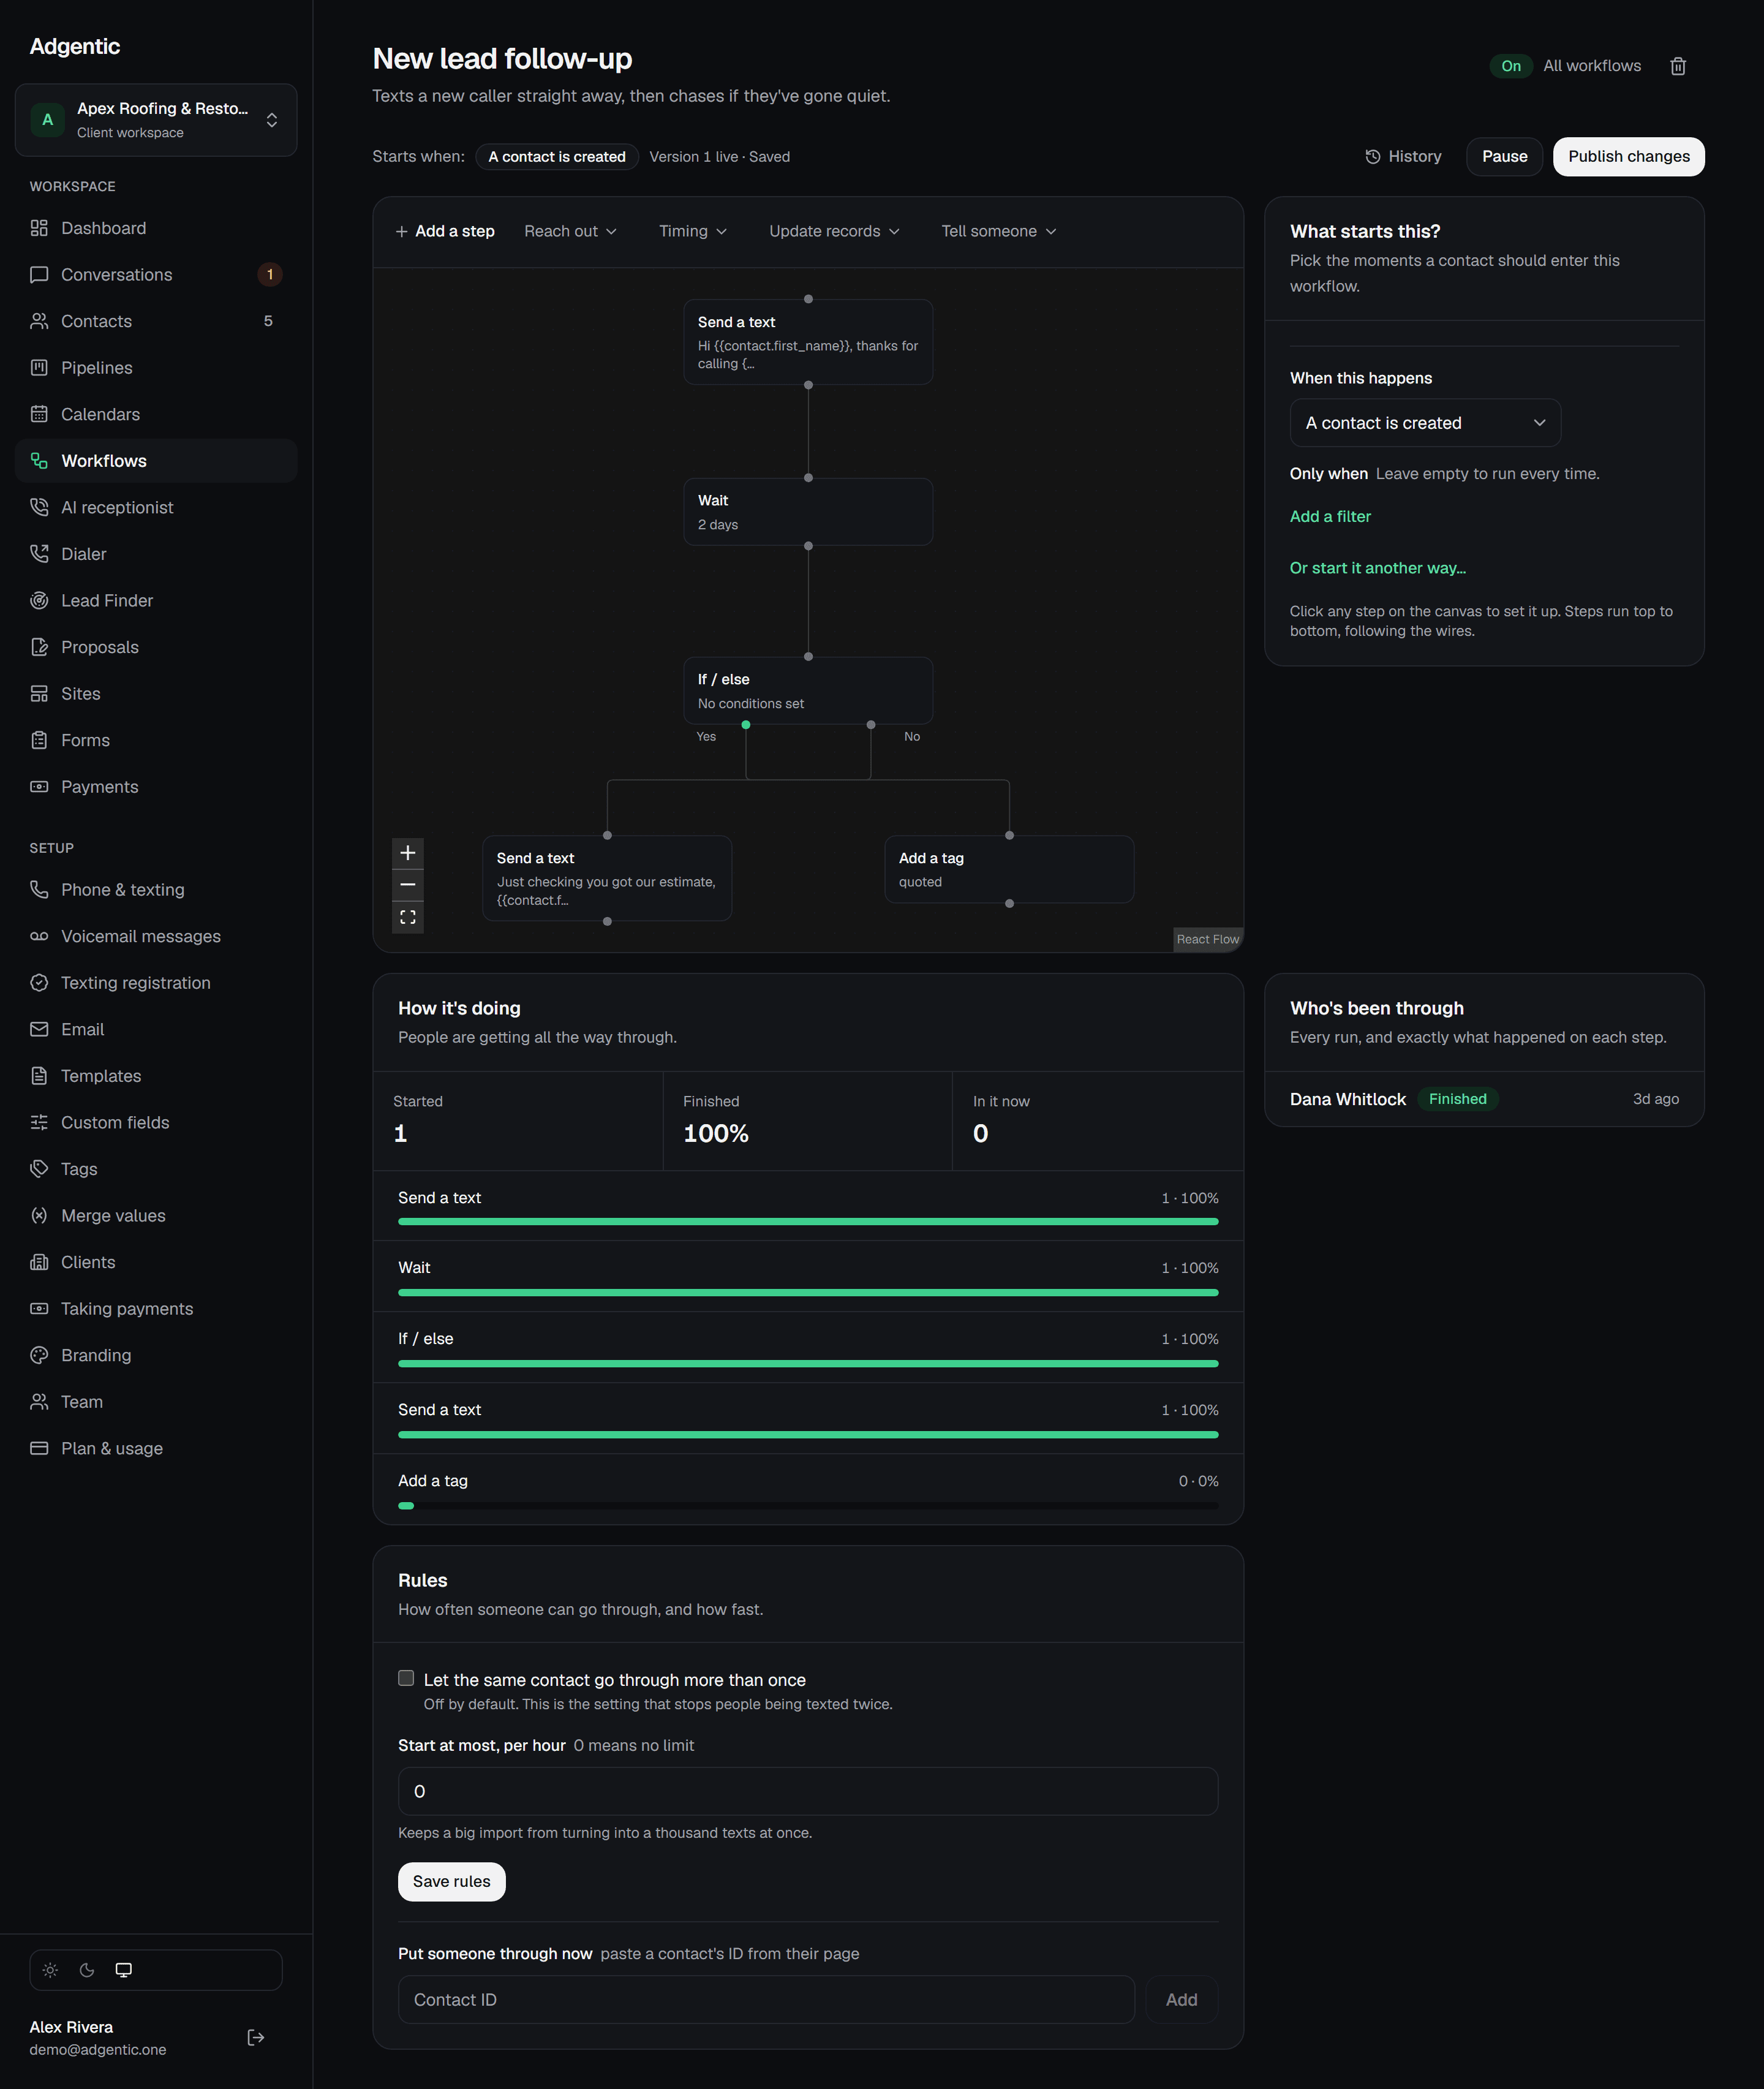
Task: Open Lead Finder from the sidebar
Action: (156, 601)
